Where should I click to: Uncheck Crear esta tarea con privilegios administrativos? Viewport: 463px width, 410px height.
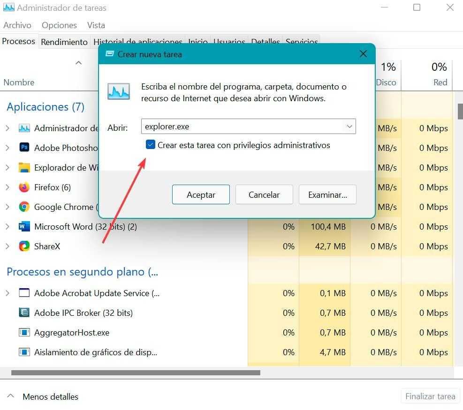click(151, 145)
